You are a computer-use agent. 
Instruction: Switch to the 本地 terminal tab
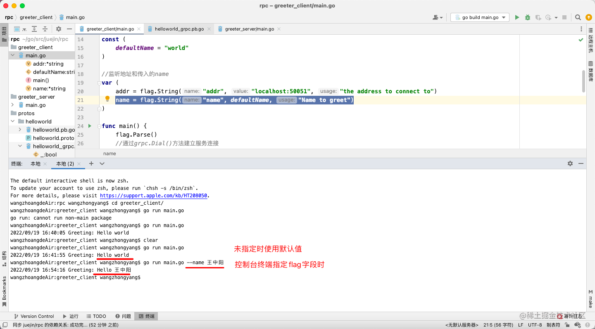click(x=36, y=163)
